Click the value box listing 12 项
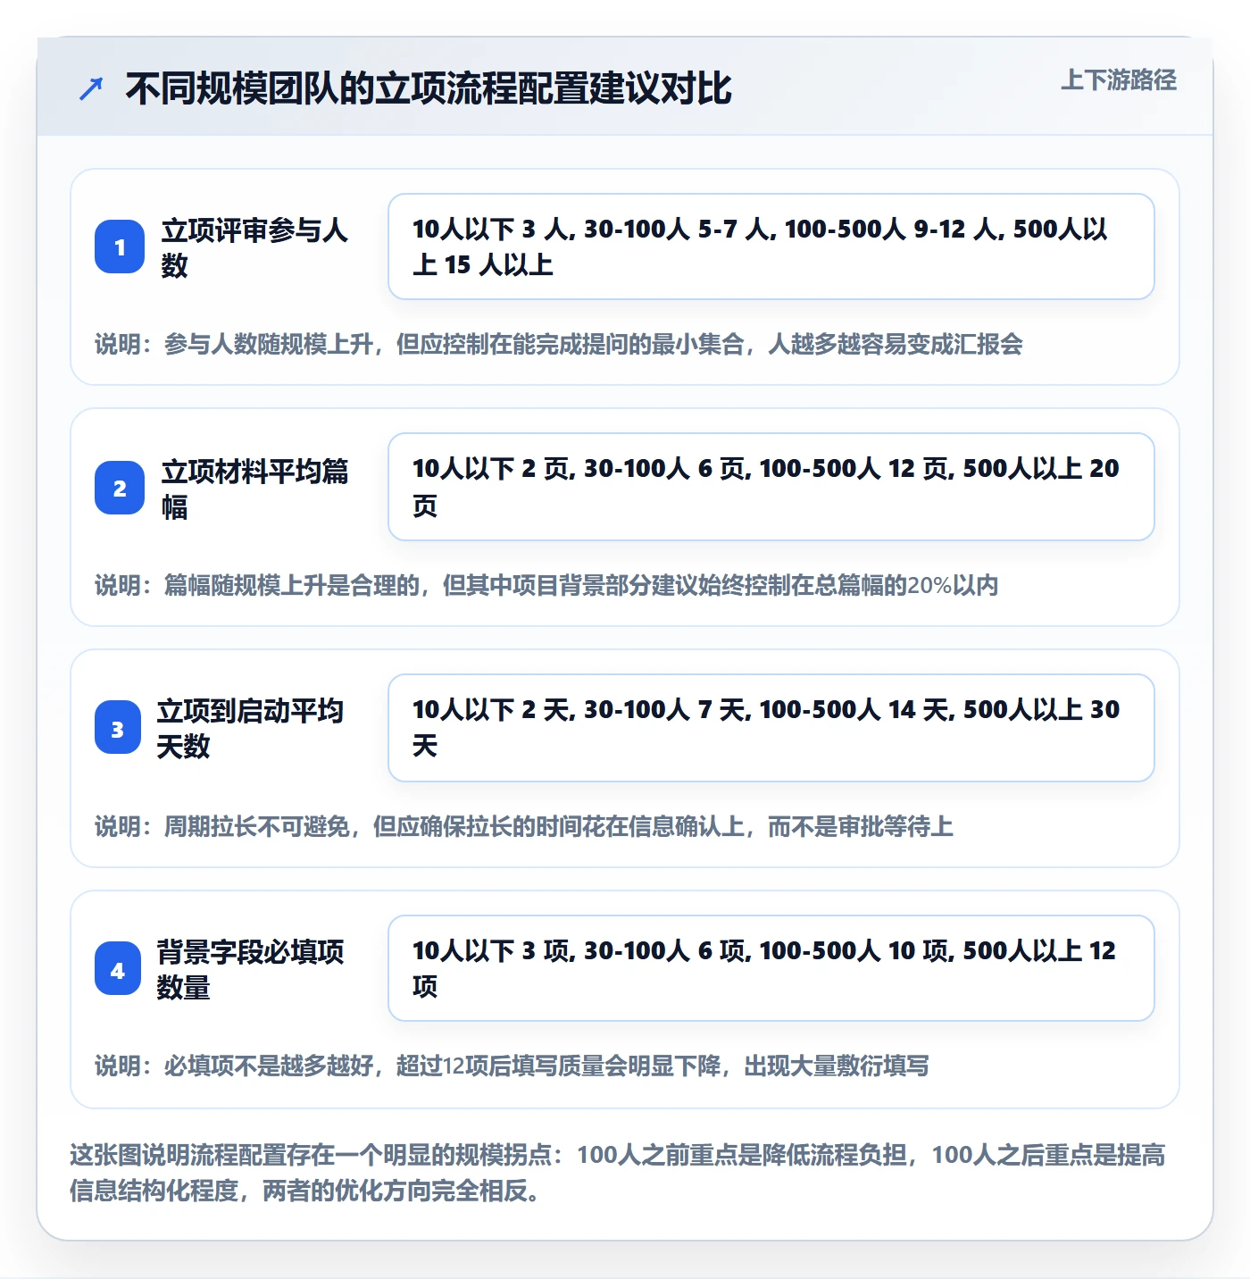The height and width of the screenshot is (1279, 1250). (771, 968)
